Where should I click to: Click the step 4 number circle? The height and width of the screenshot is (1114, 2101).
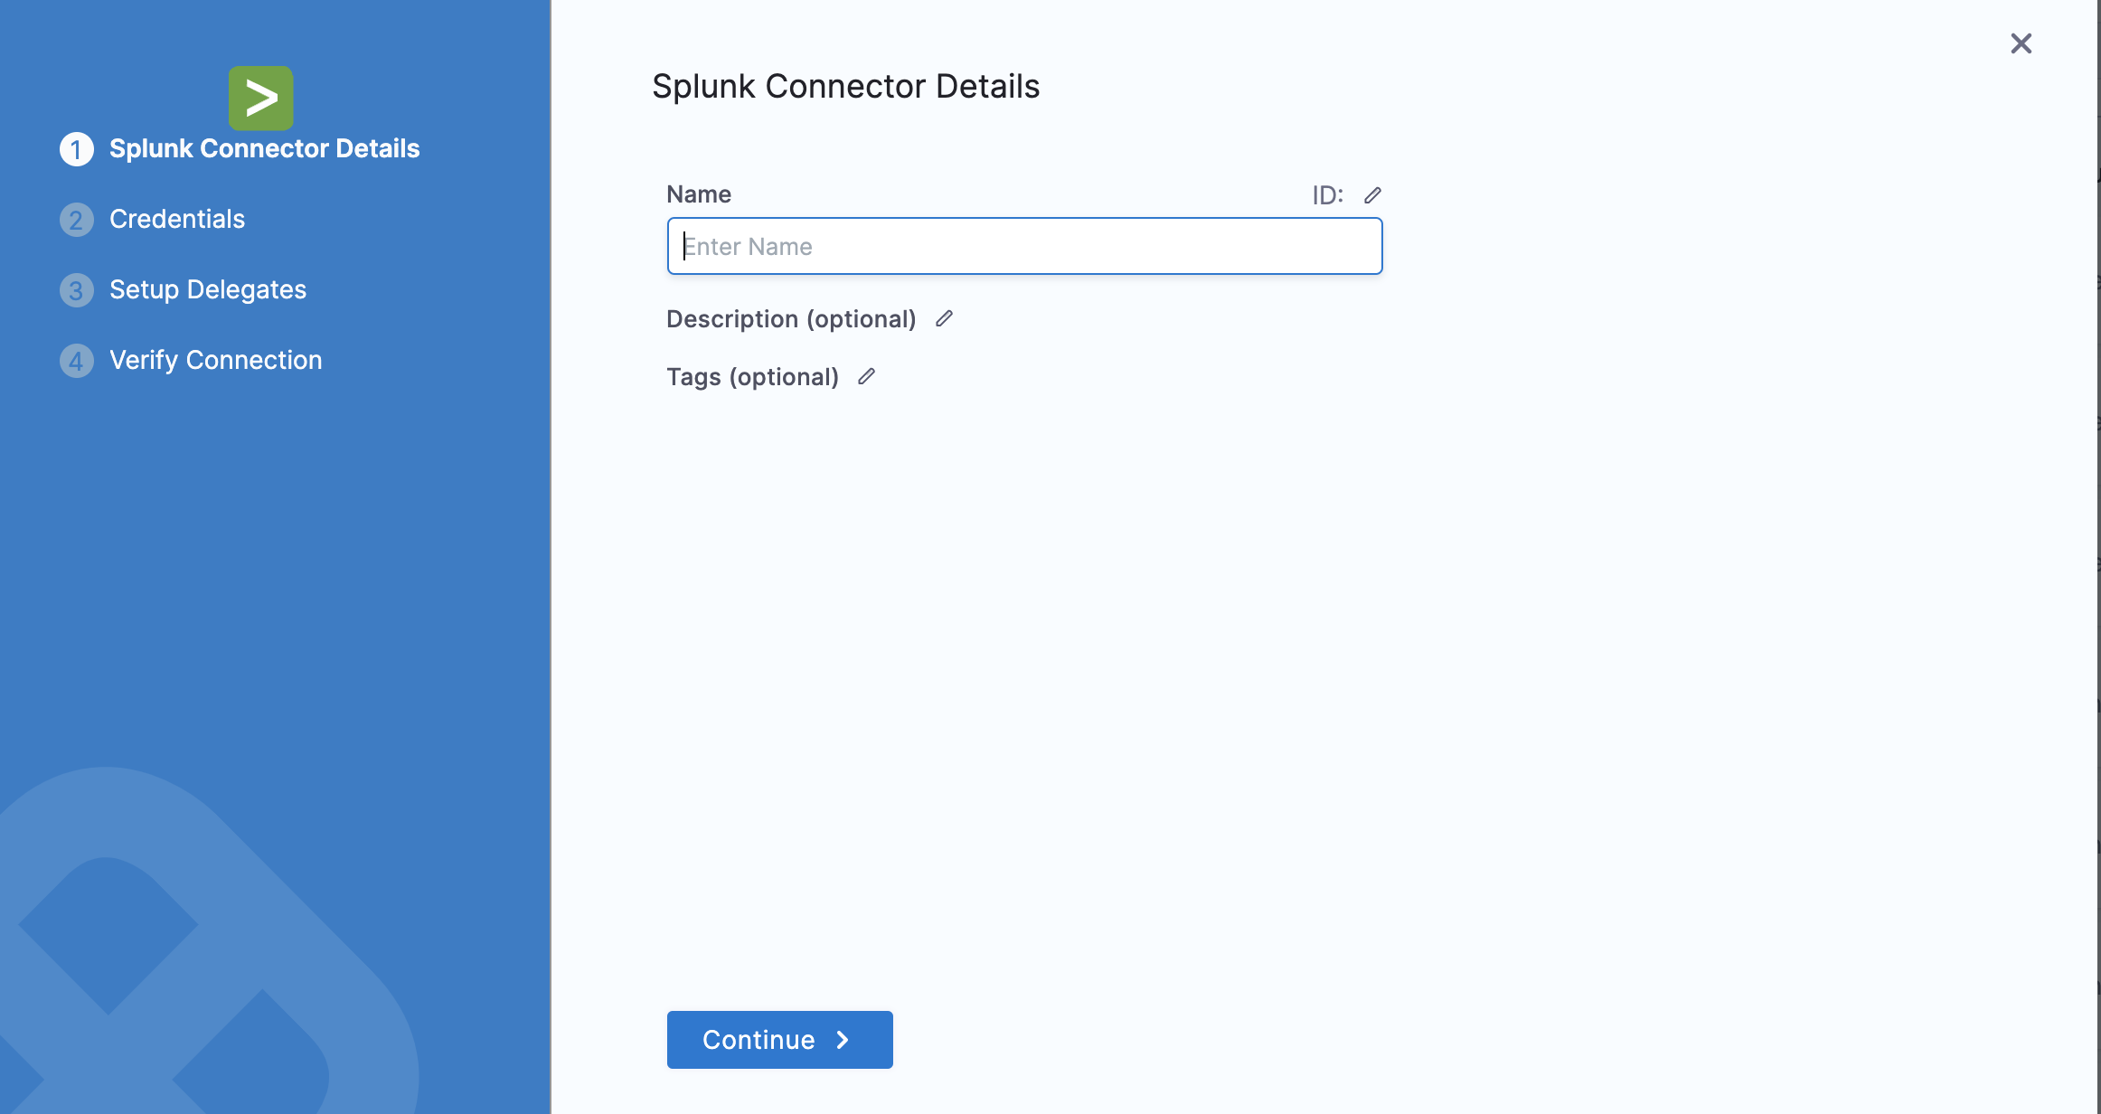pyautogui.click(x=77, y=361)
